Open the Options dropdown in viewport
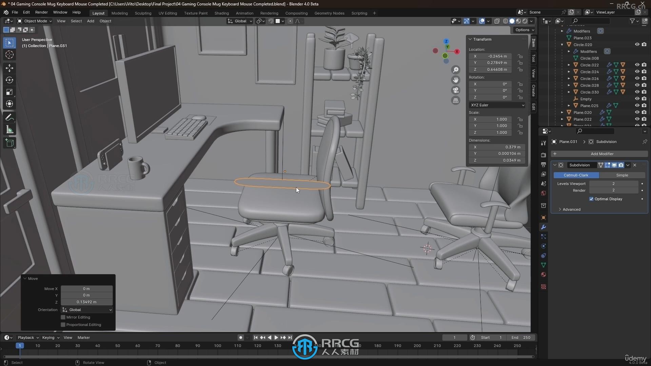This screenshot has width=651, height=366. [x=525, y=30]
